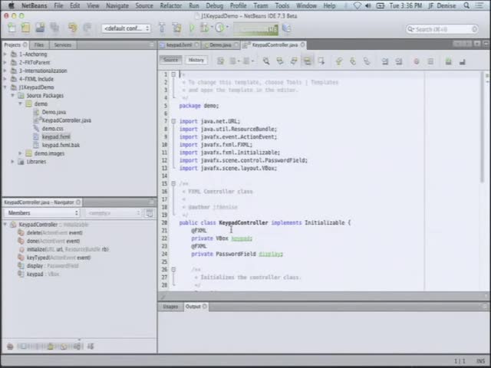This screenshot has height=368, width=491.
Task: Collapse the header comment fold on line 1
Action: (173, 74)
